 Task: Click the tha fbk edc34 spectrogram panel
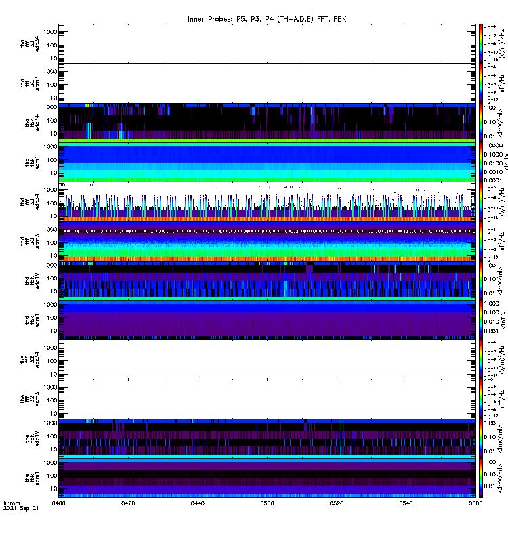267,123
